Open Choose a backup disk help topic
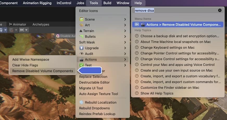This screenshot has height=120, width=227. 178,36
